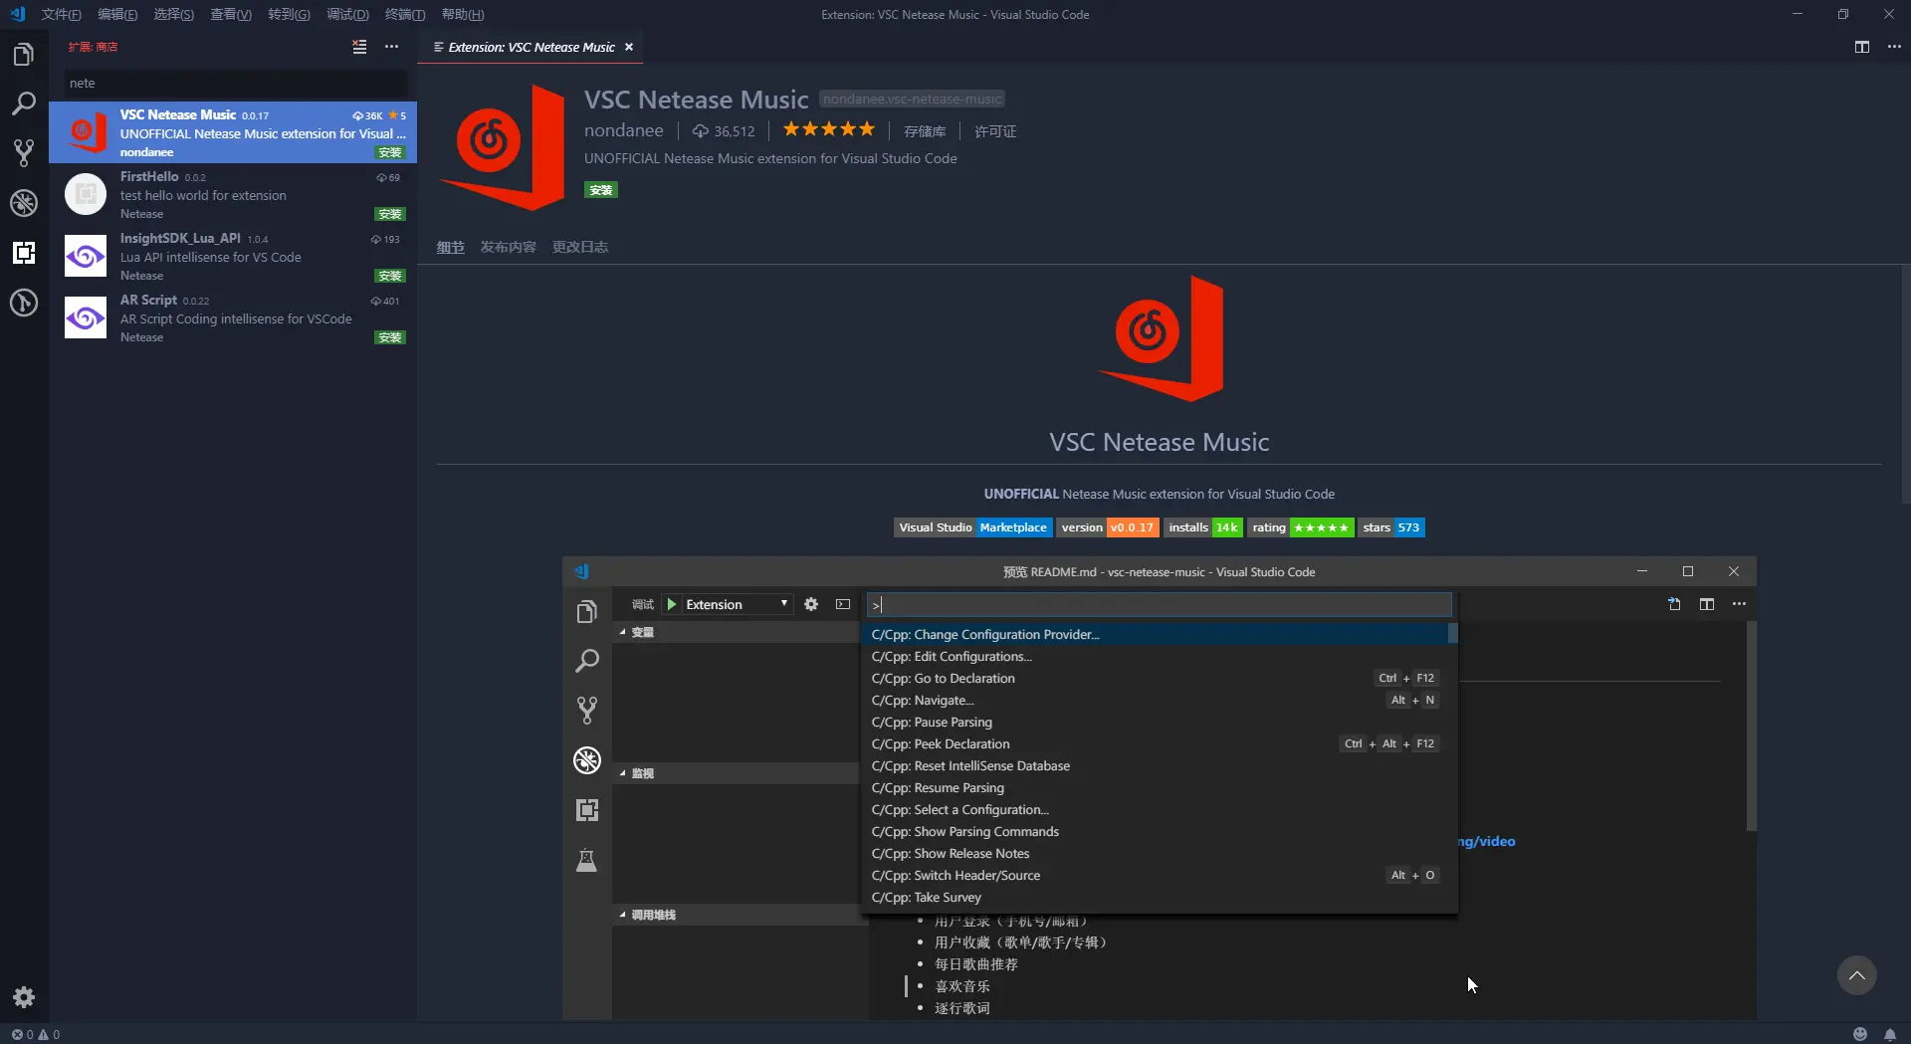Viewport: 1911px width, 1044px height.
Task: Open editor More Actions ellipsis menu
Action: pyautogui.click(x=1894, y=47)
